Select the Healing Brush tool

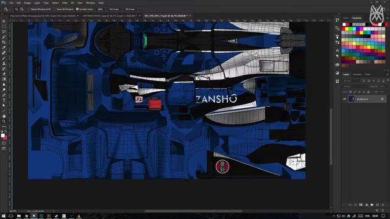pos(4,53)
